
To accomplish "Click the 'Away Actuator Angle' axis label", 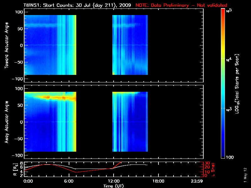I will click(7, 122).
